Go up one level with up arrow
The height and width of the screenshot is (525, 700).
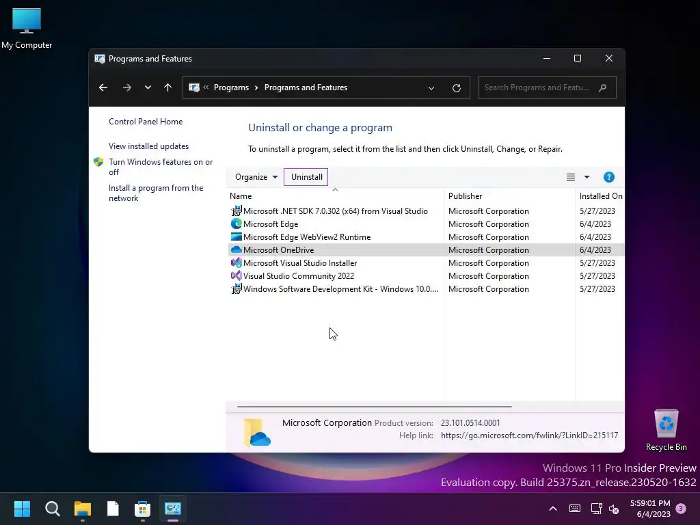click(x=168, y=87)
